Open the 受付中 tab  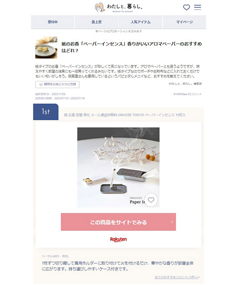(53, 22)
